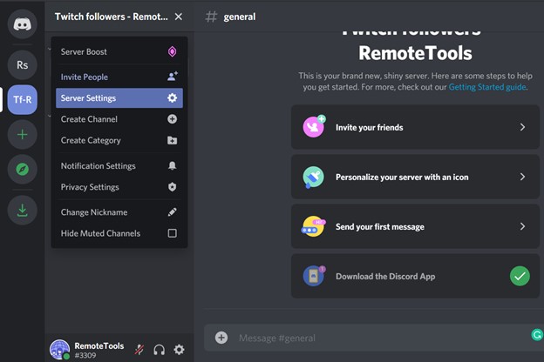Click the Grammarly icon in message box
The height and width of the screenshot is (362, 544).
pos(537,335)
